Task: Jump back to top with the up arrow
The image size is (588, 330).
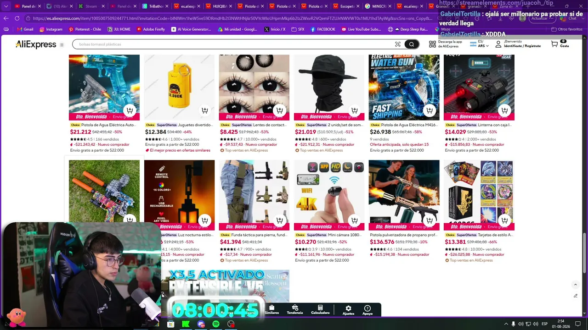Action: point(575,285)
